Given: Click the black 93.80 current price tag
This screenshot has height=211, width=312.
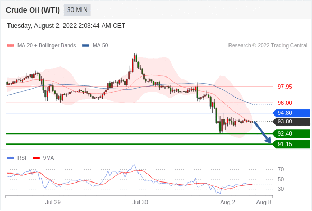Looking at the screenshot, I should pyautogui.click(x=291, y=121).
